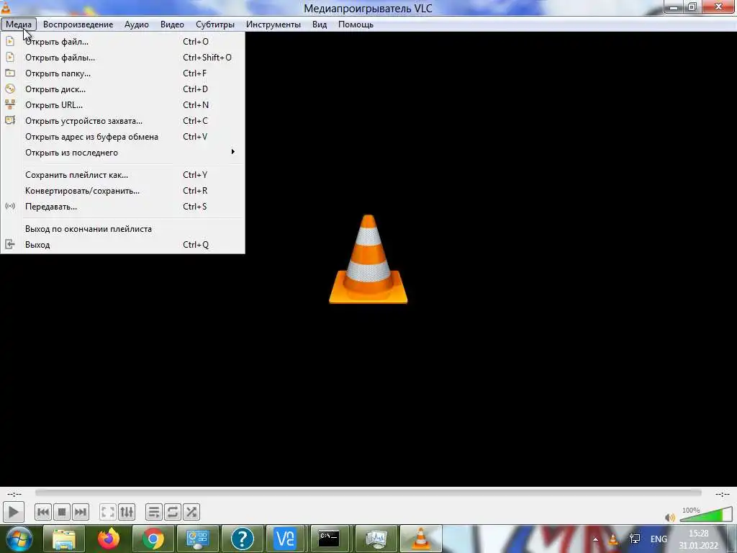Adjust the volume slider at 100%

(706, 514)
